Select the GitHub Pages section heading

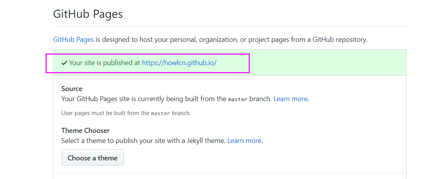(x=88, y=14)
